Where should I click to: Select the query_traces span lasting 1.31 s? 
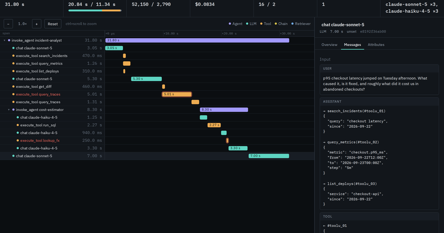point(52,102)
